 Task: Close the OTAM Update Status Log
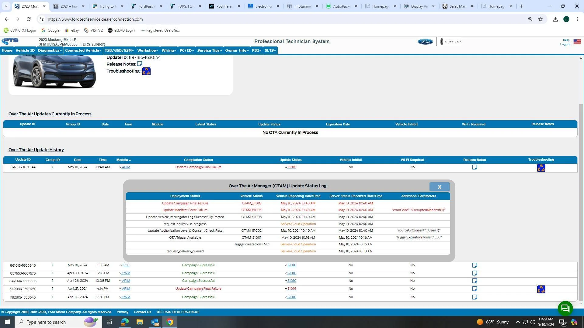(440, 187)
